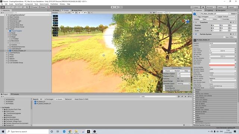Screen dimensions: 239x134
Task: Click the Particle System component icon
Action: click(196, 34)
